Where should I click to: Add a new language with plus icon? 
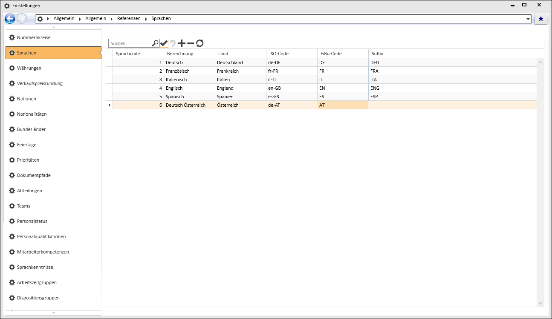coord(182,43)
